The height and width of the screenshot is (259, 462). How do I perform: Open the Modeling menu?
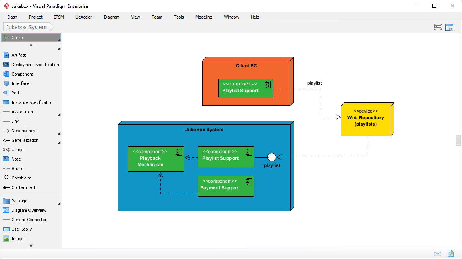(x=204, y=17)
